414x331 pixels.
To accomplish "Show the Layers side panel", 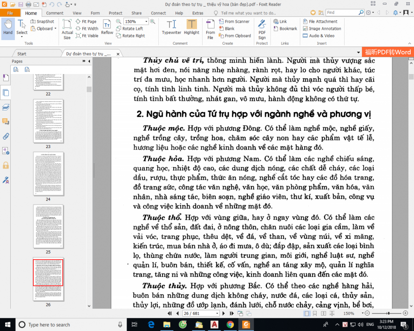I will [x=6, y=107].
